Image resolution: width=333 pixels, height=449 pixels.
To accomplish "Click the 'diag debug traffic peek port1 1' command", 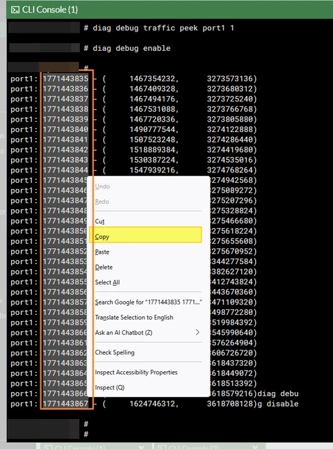I will (163, 28).
